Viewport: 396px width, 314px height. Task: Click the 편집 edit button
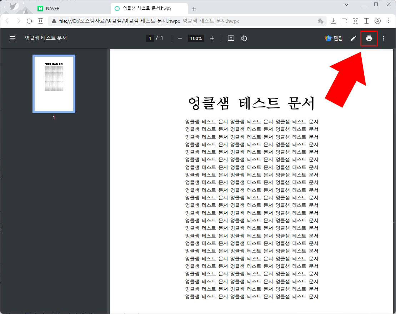[x=333, y=38]
